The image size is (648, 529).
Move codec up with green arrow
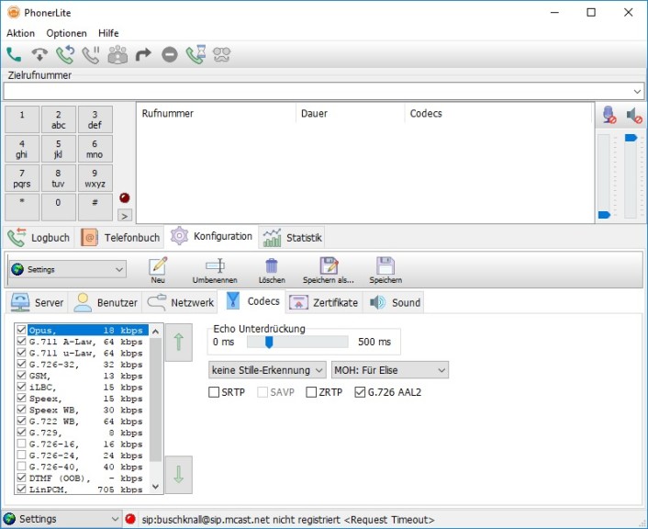[x=179, y=342]
